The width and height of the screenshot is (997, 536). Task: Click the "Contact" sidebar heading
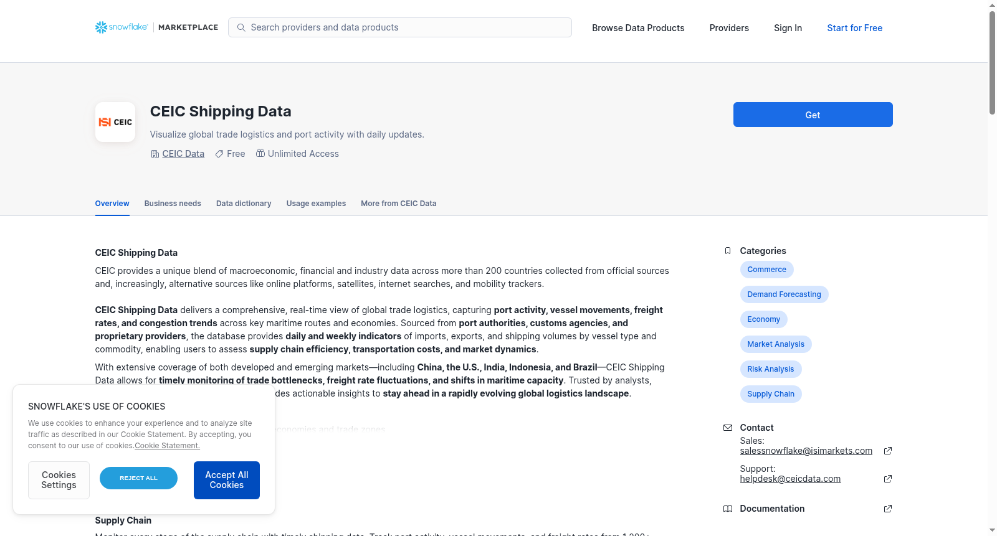click(756, 428)
